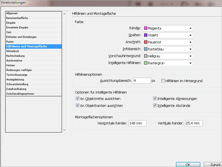Confirm preferences with the OK button
The width and height of the screenshot is (222, 167).
(188, 164)
